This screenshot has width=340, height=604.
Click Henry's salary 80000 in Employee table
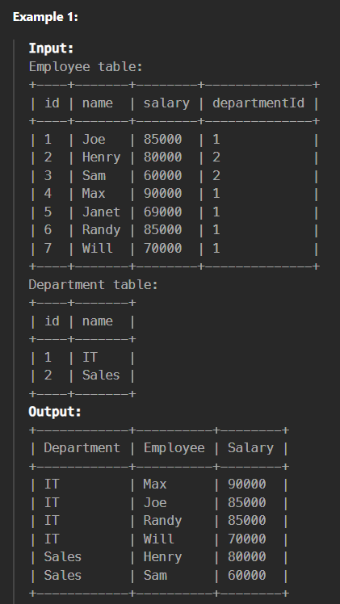(162, 157)
